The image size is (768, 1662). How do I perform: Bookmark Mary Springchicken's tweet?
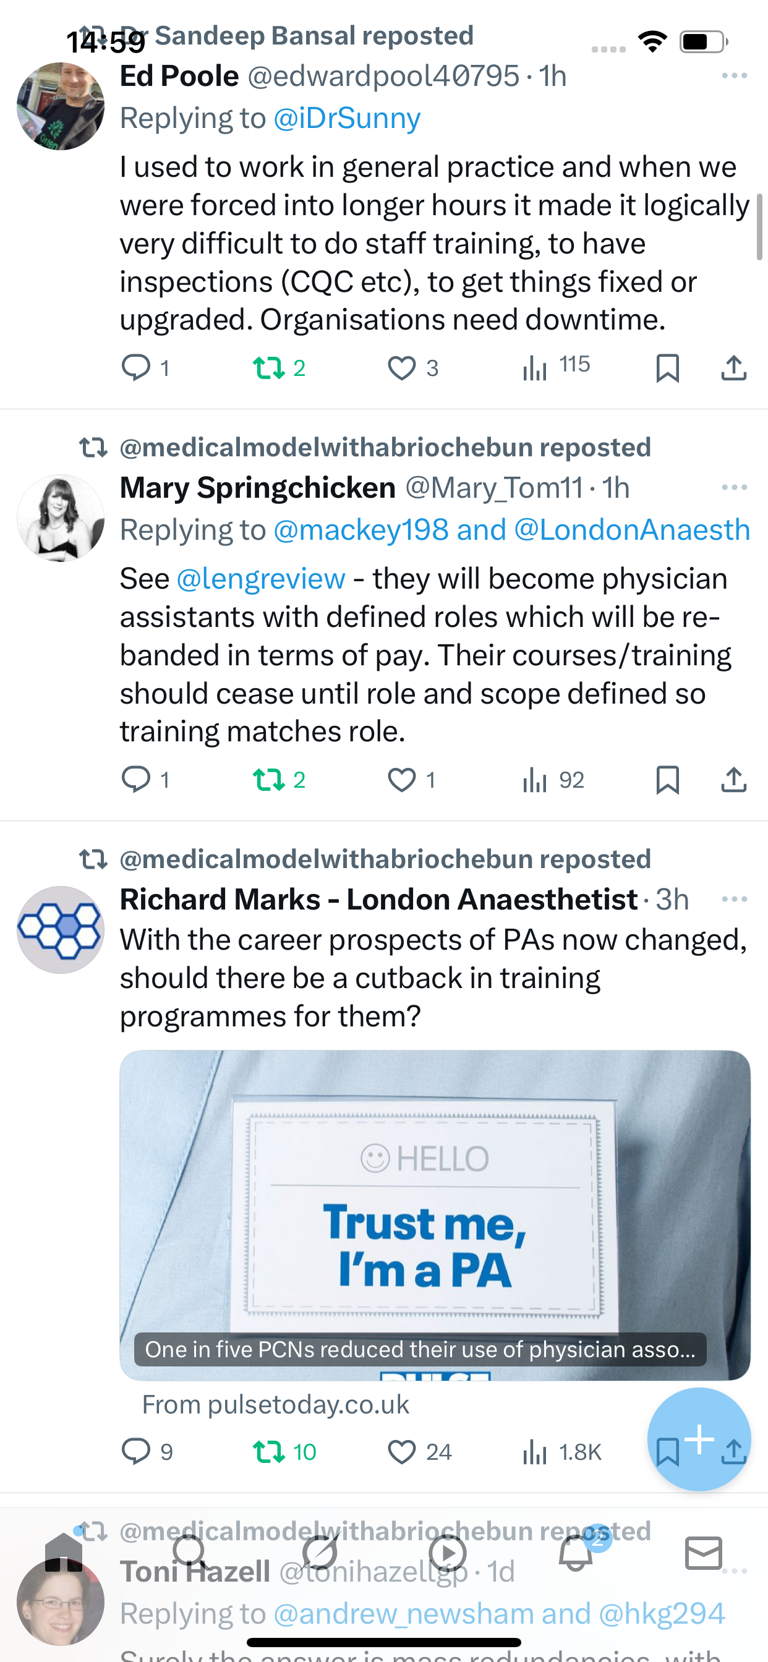coord(667,780)
